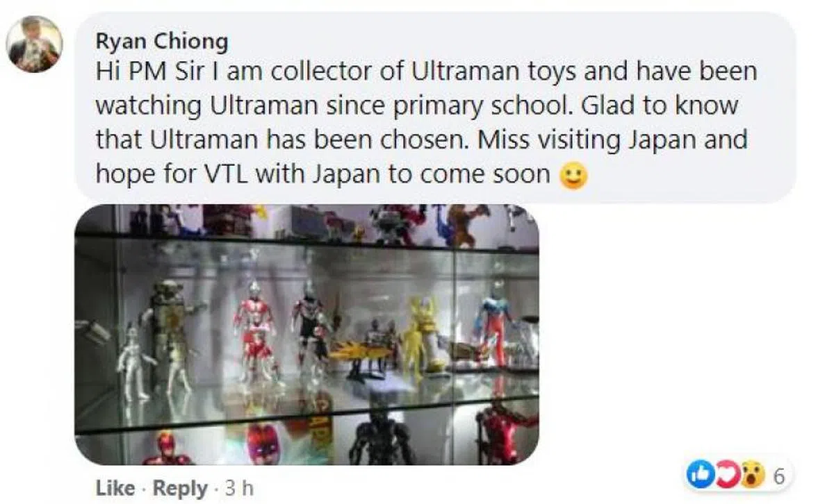The image size is (834, 504).
Task: Click the gray comment text bubble
Action: point(435,107)
